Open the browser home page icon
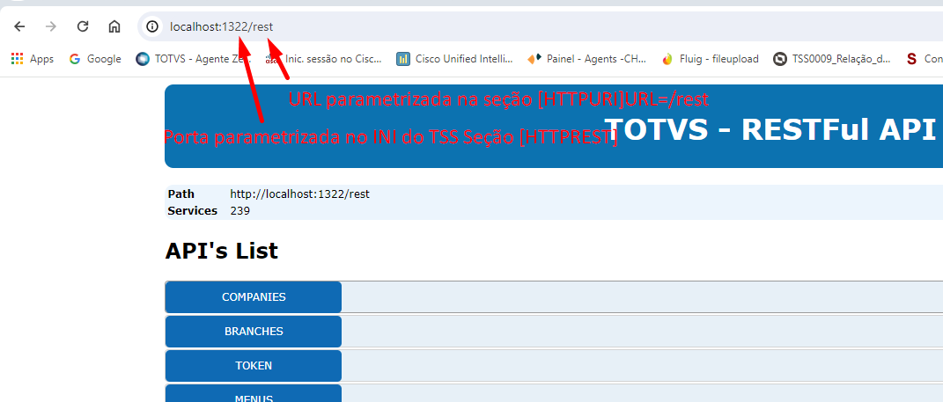The height and width of the screenshot is (402, 943). tap(114, 26)
